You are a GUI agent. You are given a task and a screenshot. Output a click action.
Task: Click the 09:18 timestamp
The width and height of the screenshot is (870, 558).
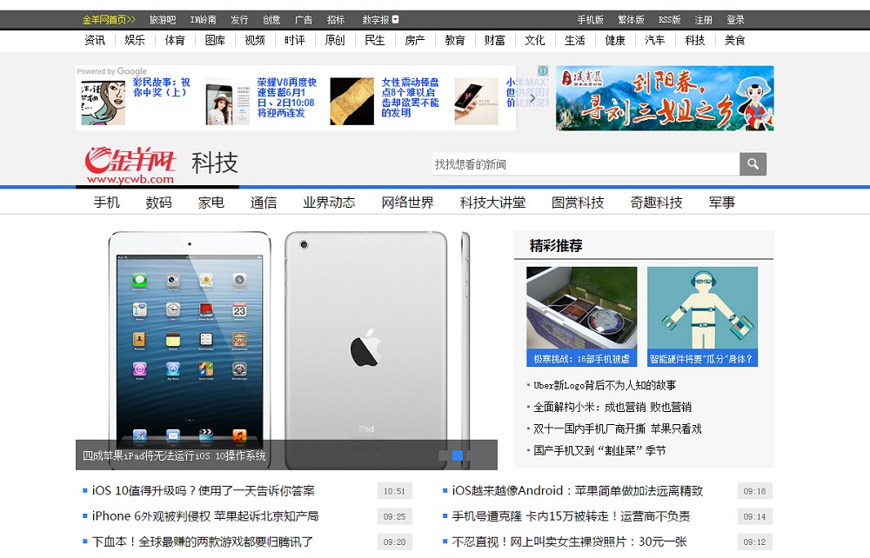(754, 491)
